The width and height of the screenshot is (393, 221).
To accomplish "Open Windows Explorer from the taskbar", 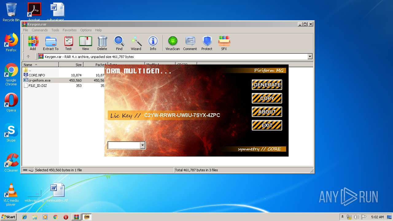I will click(35, 217).
